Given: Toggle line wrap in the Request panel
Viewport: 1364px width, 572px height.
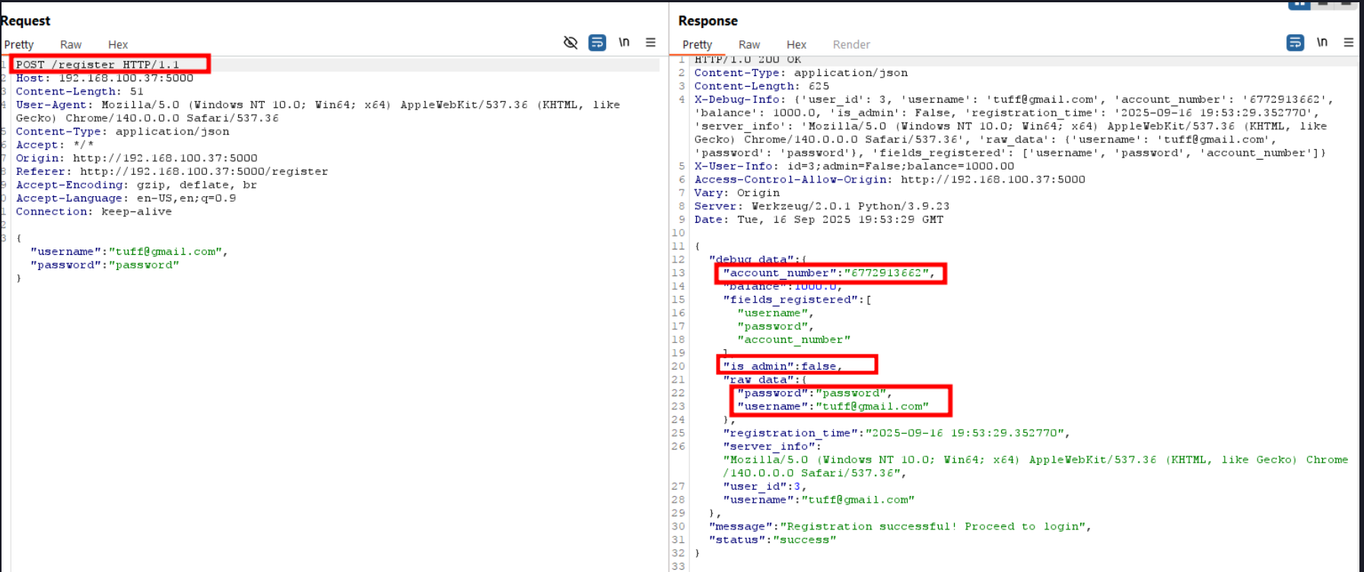Looking at the screenshot, I should click(597, 43).
